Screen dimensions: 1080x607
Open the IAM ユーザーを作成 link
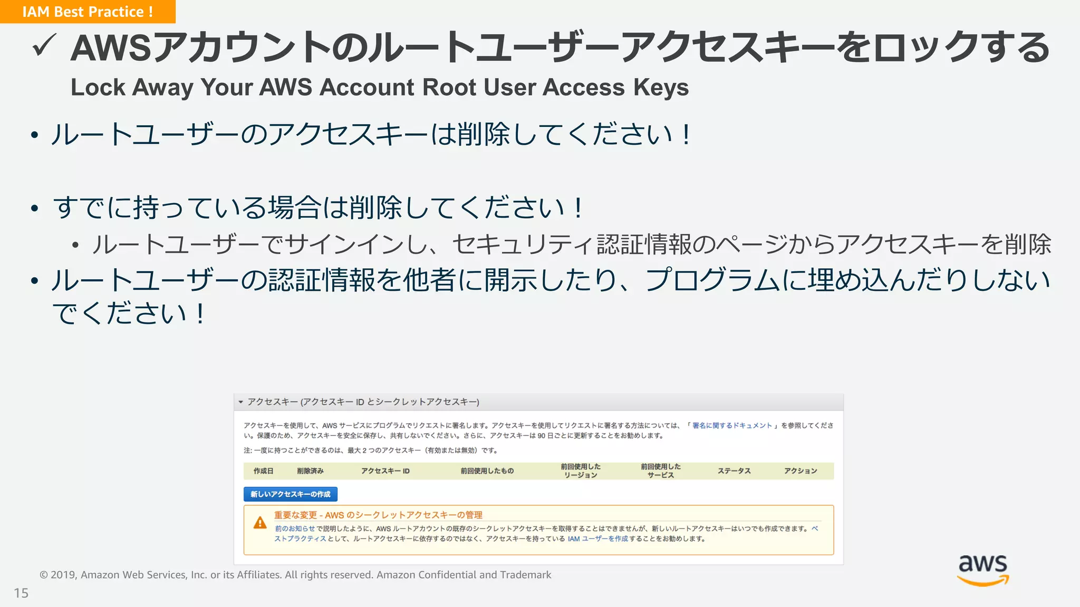pyautogui.click(x=598, y=539)
